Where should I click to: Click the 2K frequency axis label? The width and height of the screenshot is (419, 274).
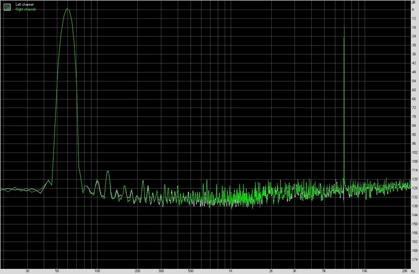pyautogui.click(x=271, y=271)
